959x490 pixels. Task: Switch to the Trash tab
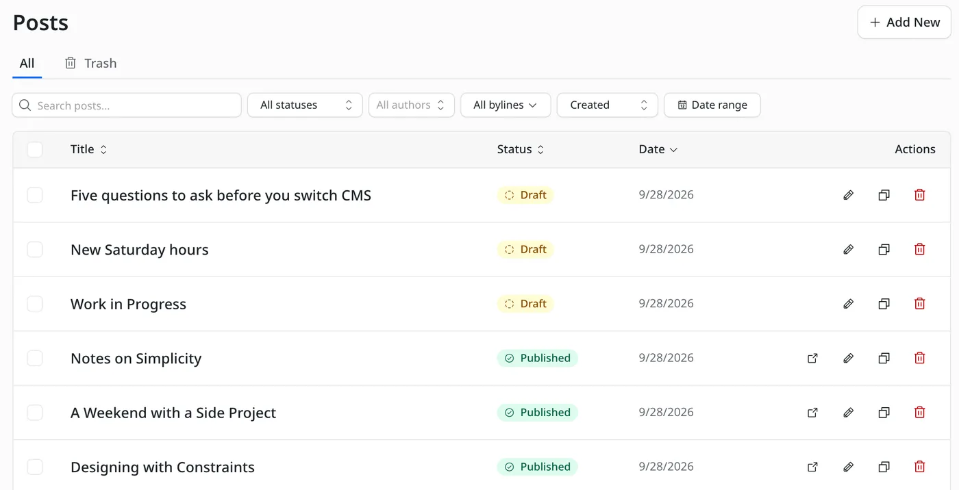pos(90,64)
